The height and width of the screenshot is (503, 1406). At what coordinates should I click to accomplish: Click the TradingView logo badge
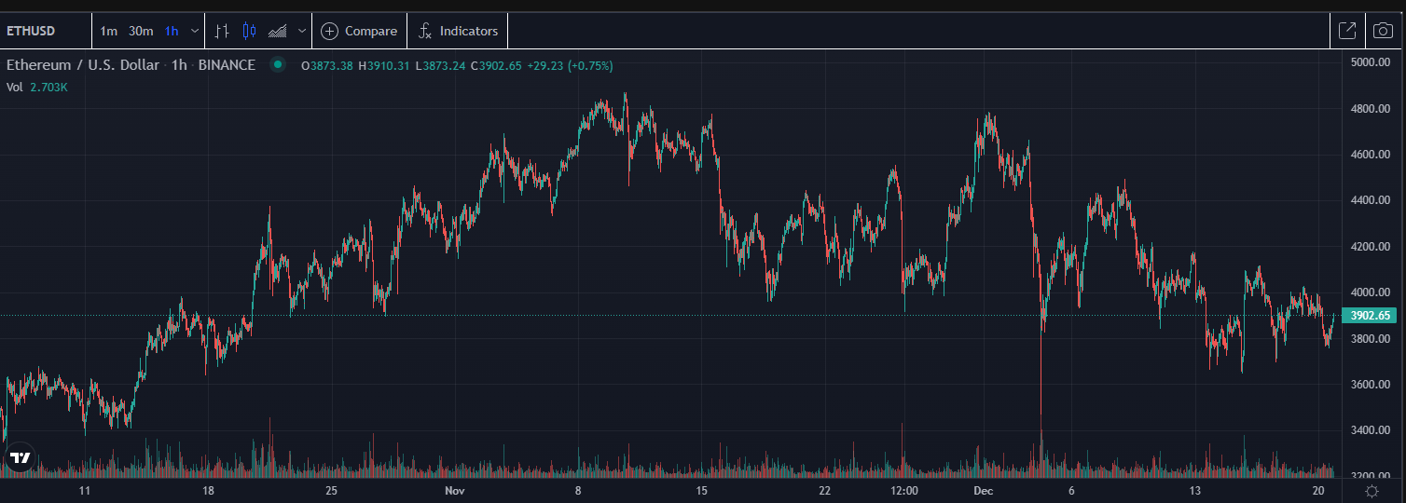[20, 458]
